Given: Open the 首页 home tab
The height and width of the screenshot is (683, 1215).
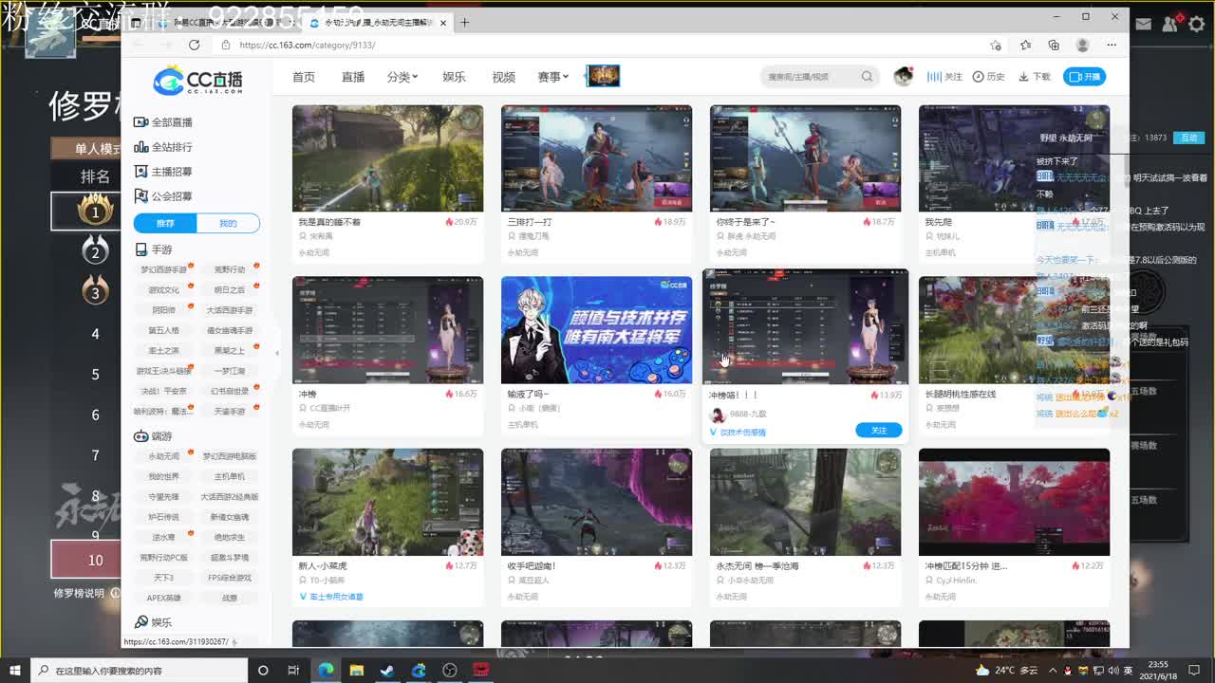Looking at the screenshot, I should point(304,77).
